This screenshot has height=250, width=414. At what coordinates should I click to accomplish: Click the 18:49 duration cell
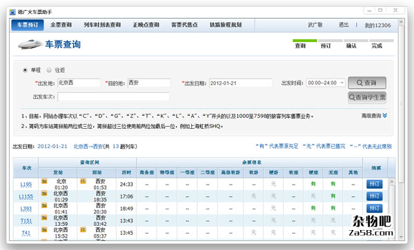click(x=126, y=209)
